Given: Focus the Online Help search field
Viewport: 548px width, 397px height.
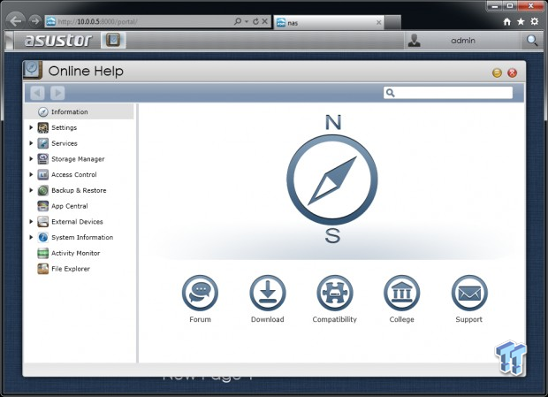Looking at the screenshot, I should click(448, 93).
